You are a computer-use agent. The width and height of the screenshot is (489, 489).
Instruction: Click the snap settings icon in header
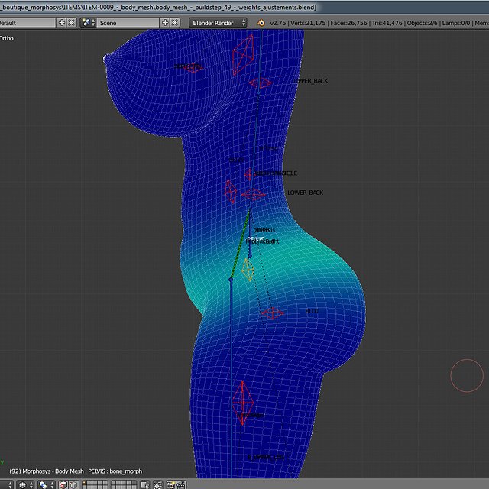[x=158, y=484]
